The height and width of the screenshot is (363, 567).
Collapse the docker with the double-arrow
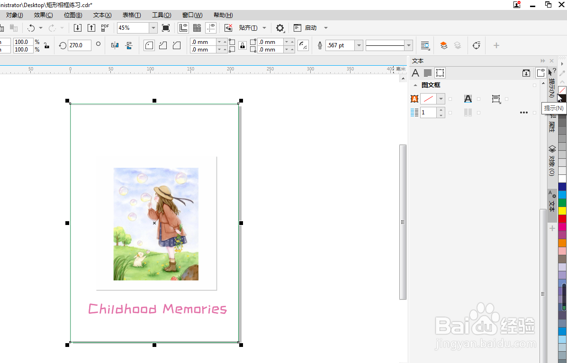pyautogui.click(x=542, y=61)
